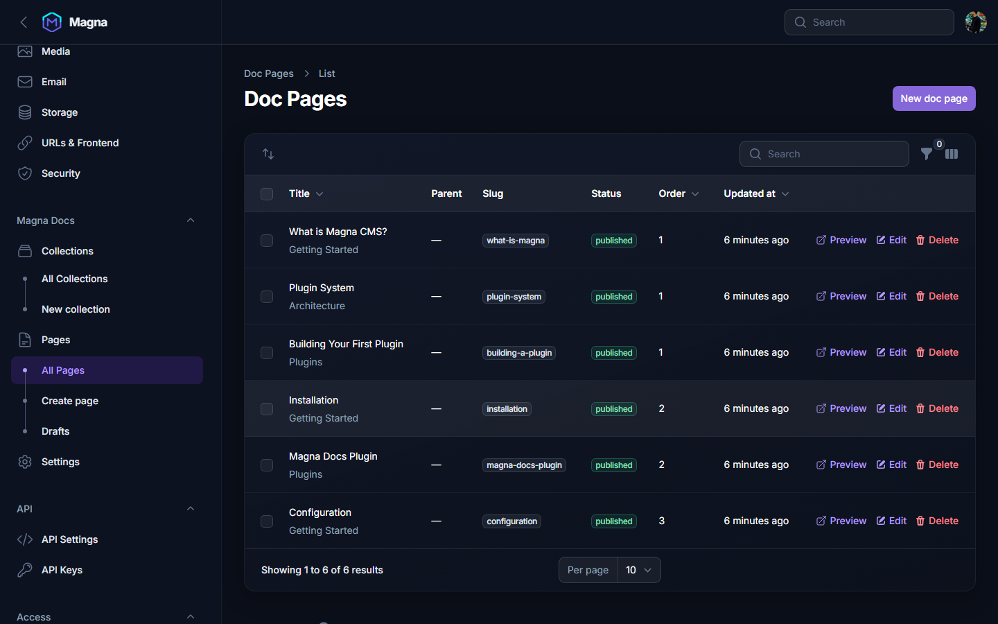
Task: Click Preview link for Building Your First Plugin
Action: (x=841, y=352)
